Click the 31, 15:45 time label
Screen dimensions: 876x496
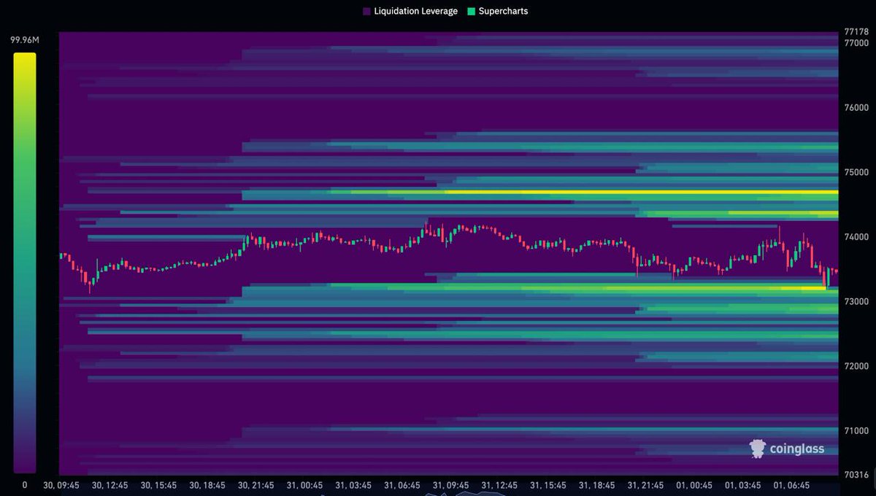tap(550, 485)
